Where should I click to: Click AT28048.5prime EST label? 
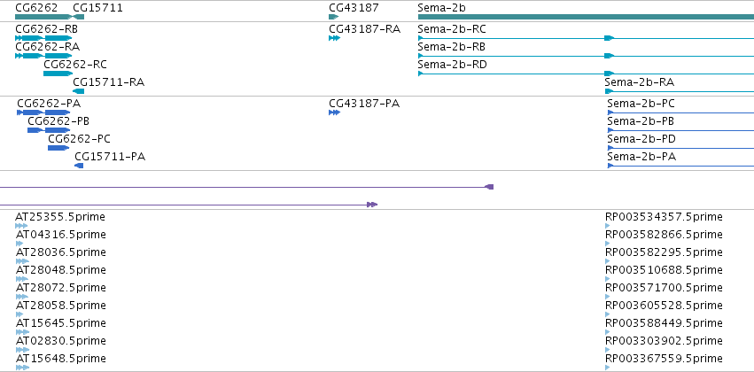click(x=61, y=270)
